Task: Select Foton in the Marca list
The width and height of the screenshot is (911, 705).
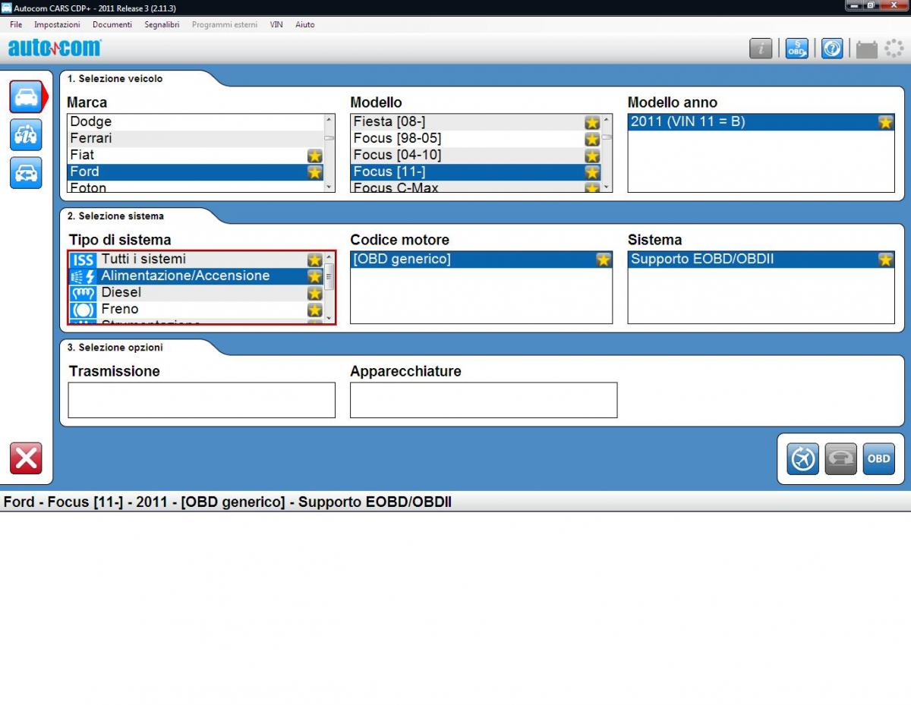Action: 196,187
